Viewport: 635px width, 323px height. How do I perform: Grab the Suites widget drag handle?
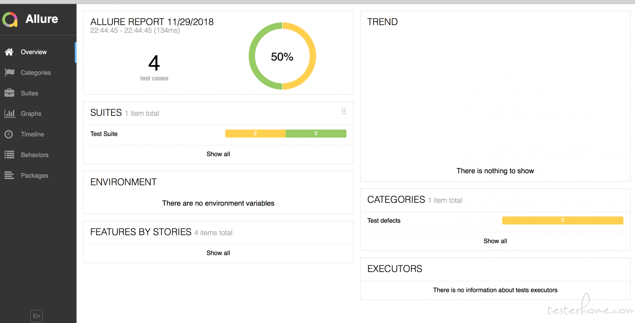point(344,112)
